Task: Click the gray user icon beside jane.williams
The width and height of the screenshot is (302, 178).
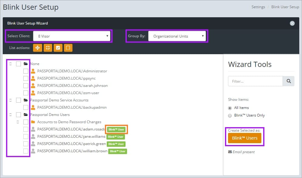Action: pyautogui.click(x=33, y=137)
